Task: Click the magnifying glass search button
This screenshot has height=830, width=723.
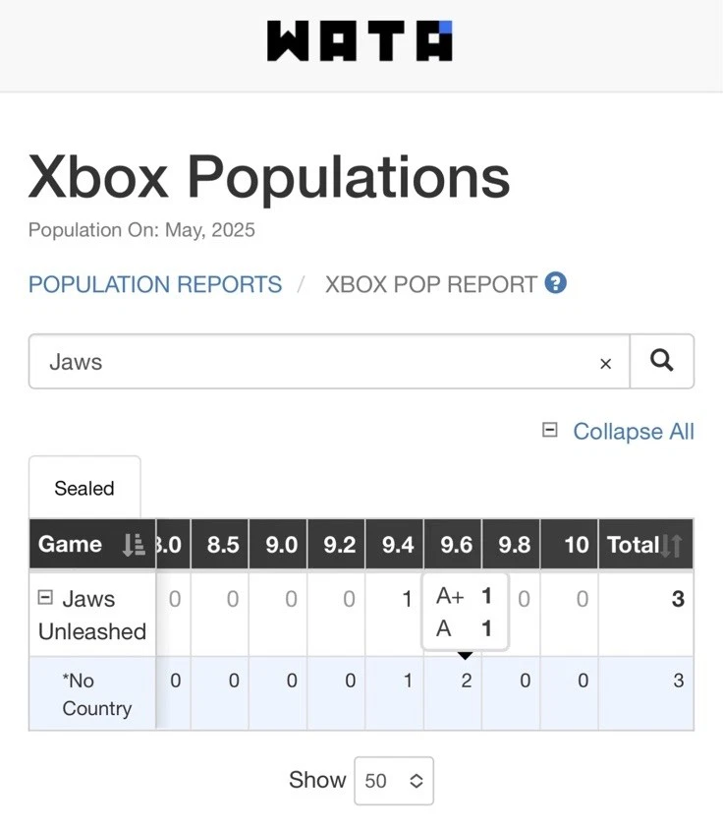Action: pos(662,362)
